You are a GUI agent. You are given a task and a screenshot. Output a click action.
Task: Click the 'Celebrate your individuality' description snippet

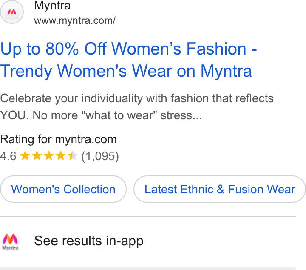(x=136, y=107)
